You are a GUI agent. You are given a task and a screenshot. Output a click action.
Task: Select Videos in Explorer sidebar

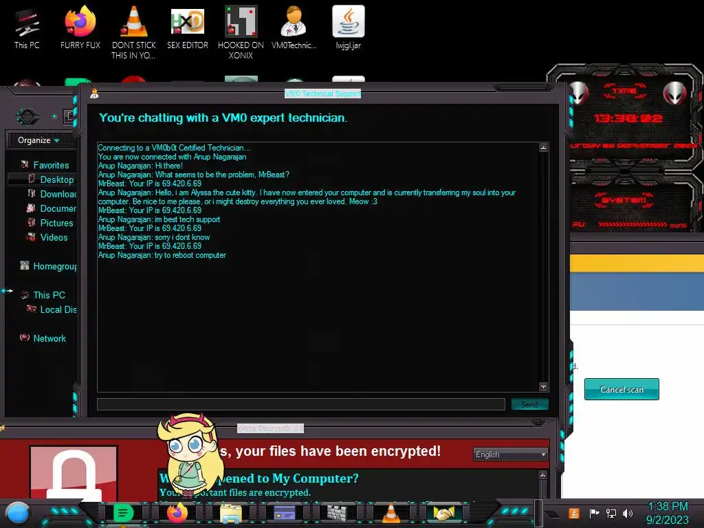pyautogui.click(x=47, y=237)
